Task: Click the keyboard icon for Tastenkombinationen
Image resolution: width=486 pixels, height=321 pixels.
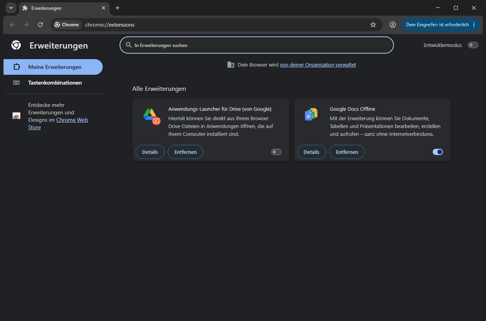Action: [x=16, y=83]
